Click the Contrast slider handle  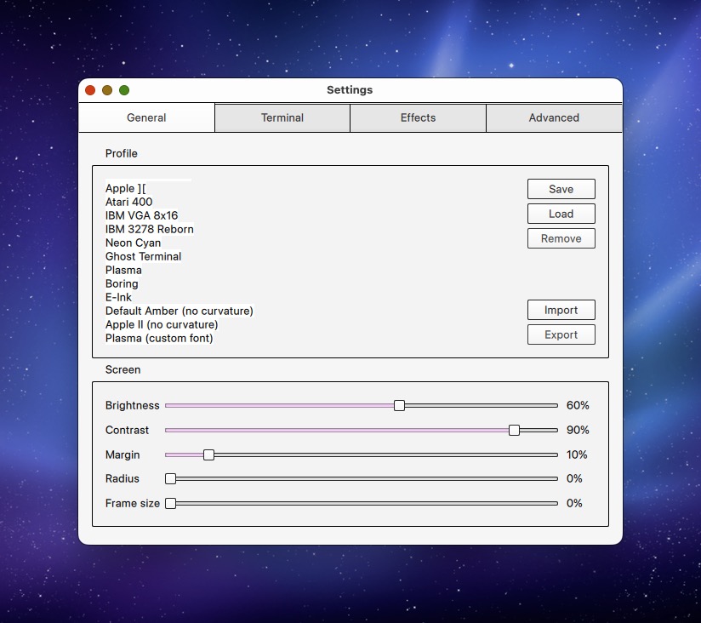[x=514, y=430]
